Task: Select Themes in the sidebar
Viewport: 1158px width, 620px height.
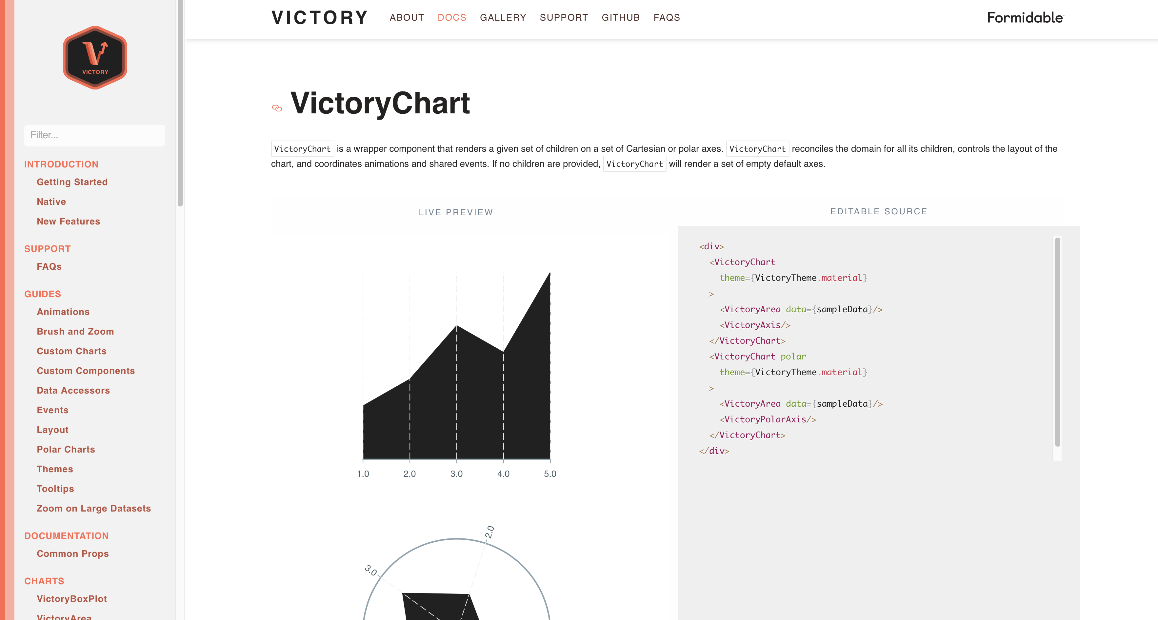Action: [55, 469]
